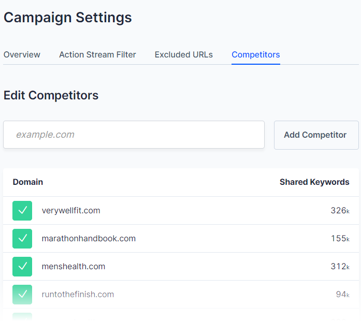Uncheck the marathonhandbook.com checkbox
361x321 pixels.
click(x=22, y=239)
